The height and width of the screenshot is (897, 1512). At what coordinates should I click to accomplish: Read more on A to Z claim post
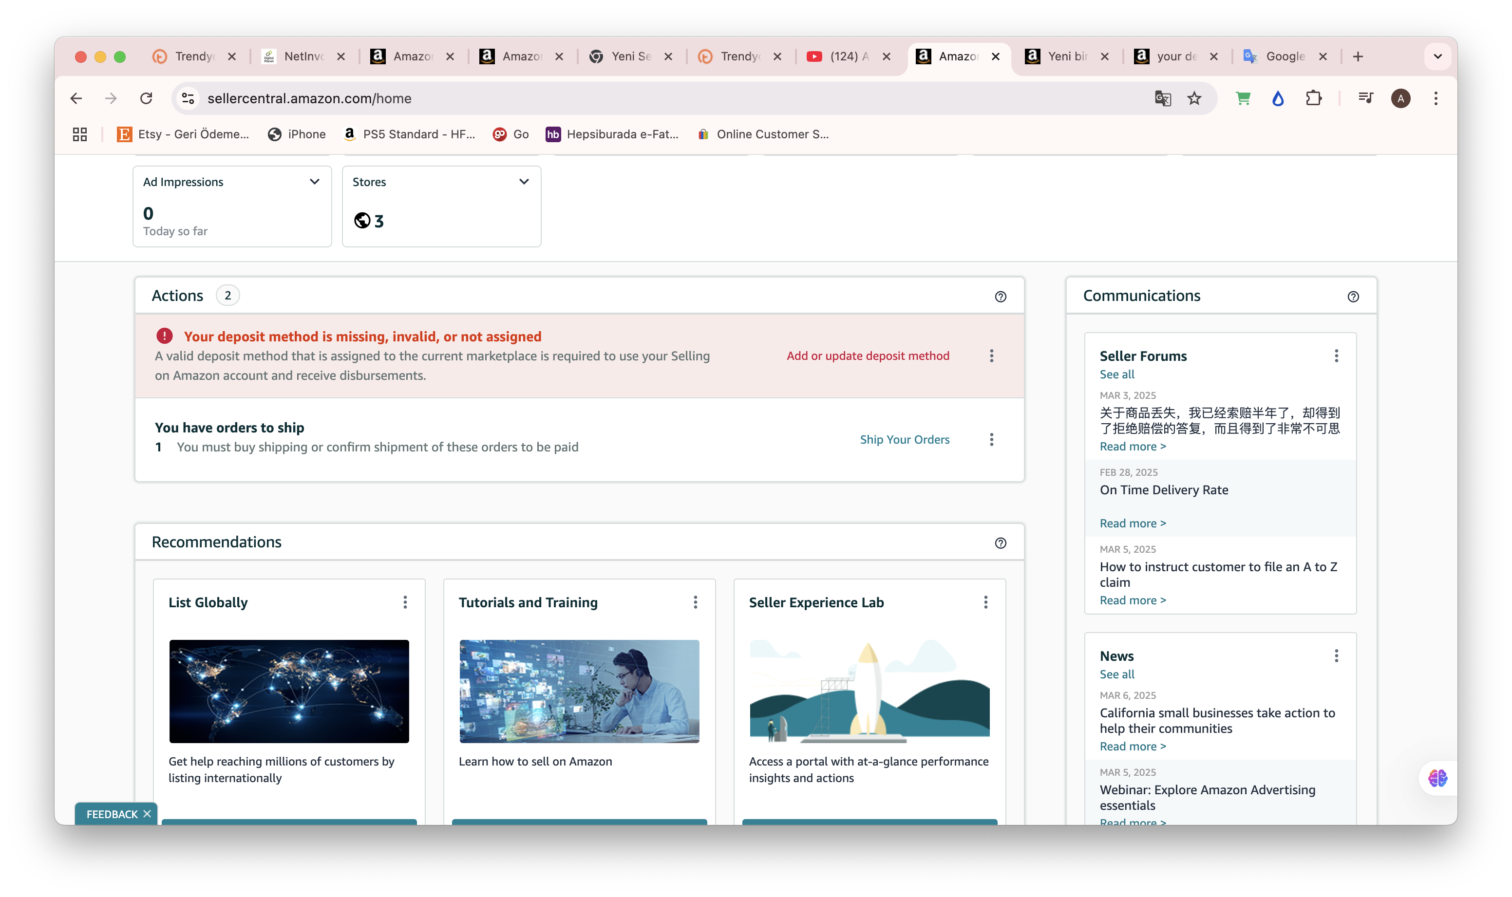click(1133, 600)
